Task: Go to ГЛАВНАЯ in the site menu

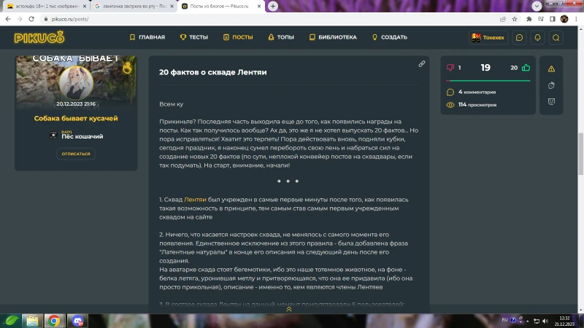Action: [147, 37]
